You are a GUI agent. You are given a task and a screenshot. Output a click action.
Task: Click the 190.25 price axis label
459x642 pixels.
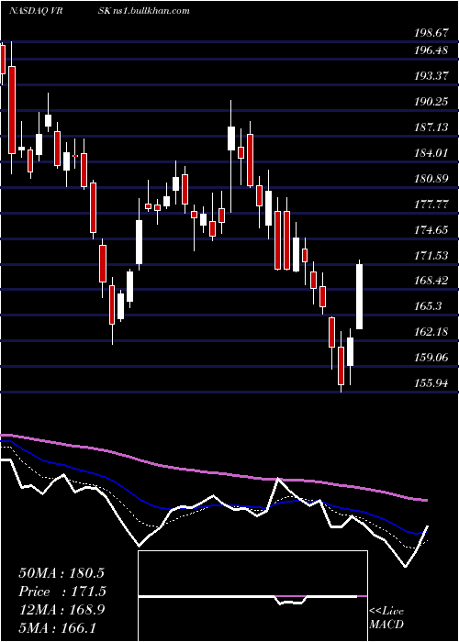pyautogui.click(x=431, y=102)
